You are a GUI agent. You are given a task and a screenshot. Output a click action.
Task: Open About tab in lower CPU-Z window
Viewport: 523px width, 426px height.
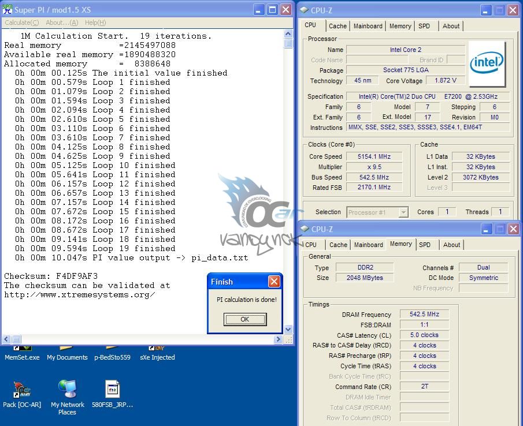click(451, 245)
